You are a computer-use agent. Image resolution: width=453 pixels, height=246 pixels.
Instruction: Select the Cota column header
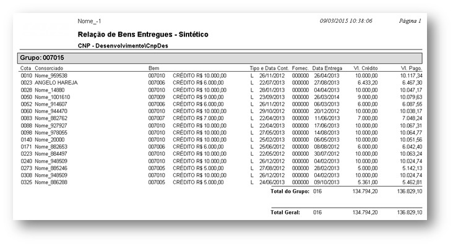click(26, 69)
